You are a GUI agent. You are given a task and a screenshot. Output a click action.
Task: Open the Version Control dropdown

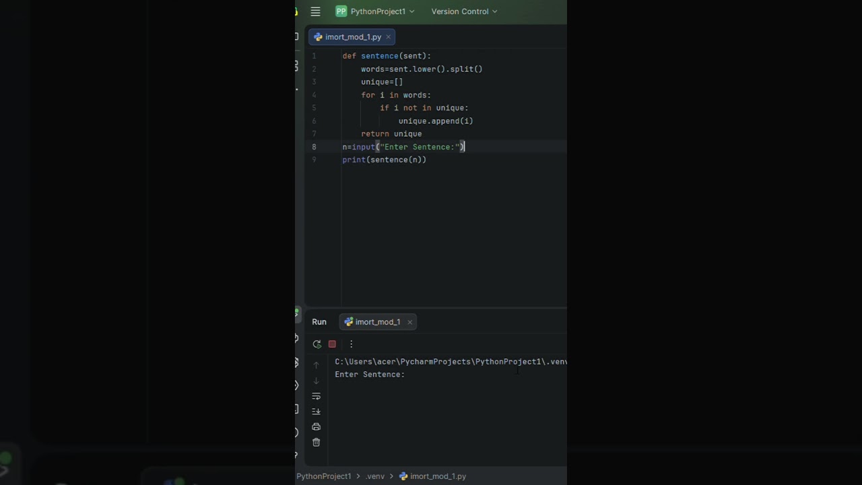464,11
